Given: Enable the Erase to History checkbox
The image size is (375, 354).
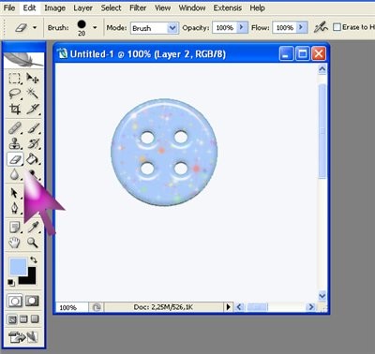Looking at the screenshot, I should [337, 27].
